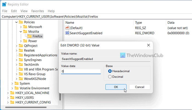192x110 pixels.
Task: Expand the Volatile Environment tree node
Action: point(12,88)
